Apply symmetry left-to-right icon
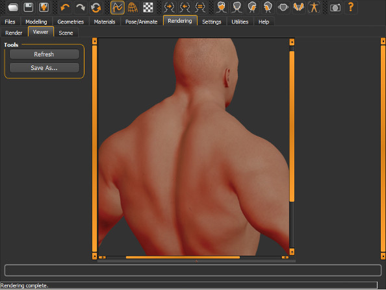386x290 pixels. coord(185,7)
